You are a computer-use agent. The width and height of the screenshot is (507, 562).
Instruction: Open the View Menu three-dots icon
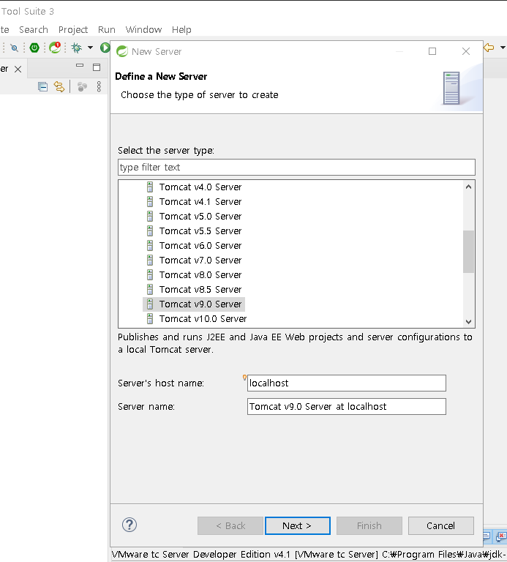tap(99, 87)
